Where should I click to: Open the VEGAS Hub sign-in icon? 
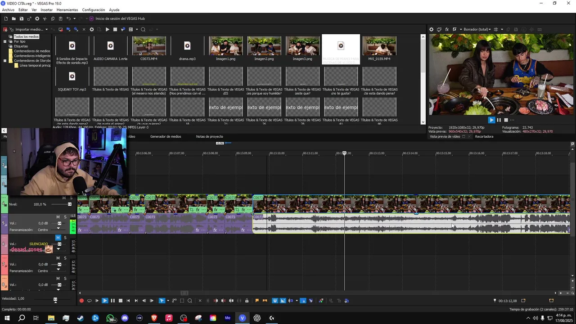[91, 18]
